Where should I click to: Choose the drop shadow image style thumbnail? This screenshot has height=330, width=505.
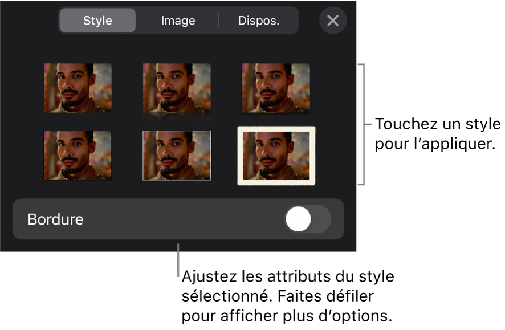coord(276,88)
